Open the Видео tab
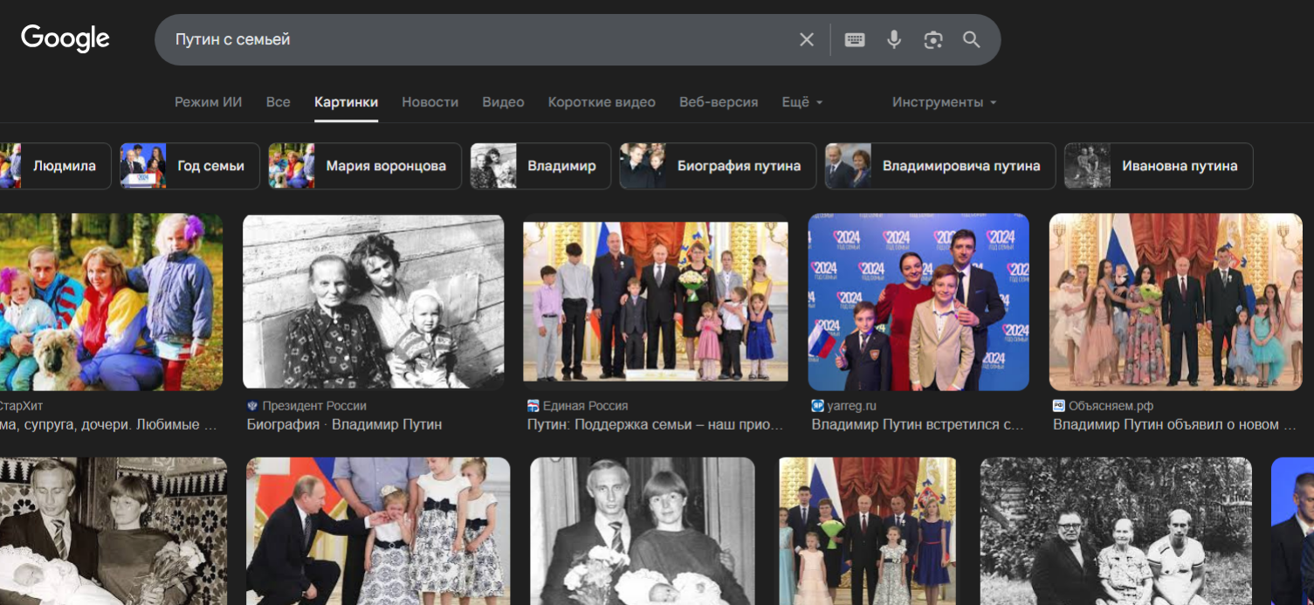 [x=503, y=102]
